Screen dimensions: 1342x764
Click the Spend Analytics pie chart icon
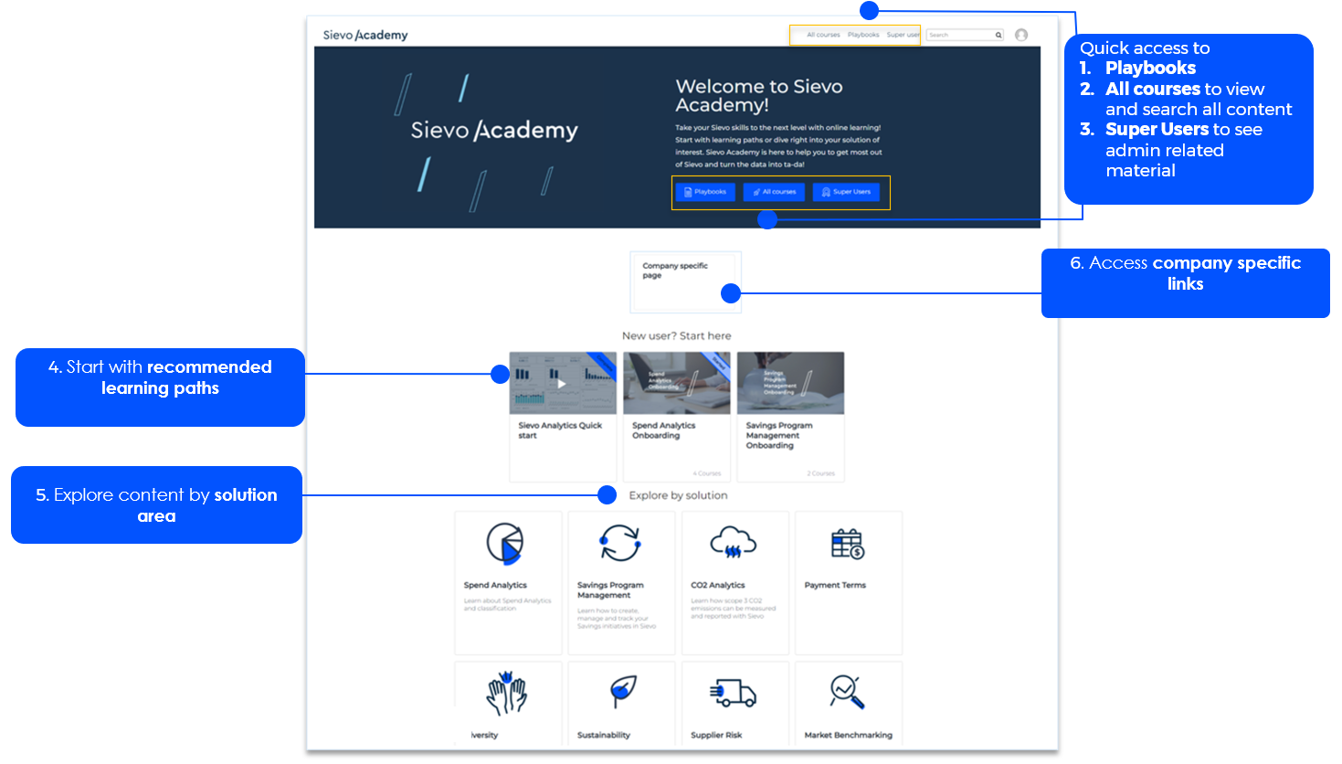505,544
